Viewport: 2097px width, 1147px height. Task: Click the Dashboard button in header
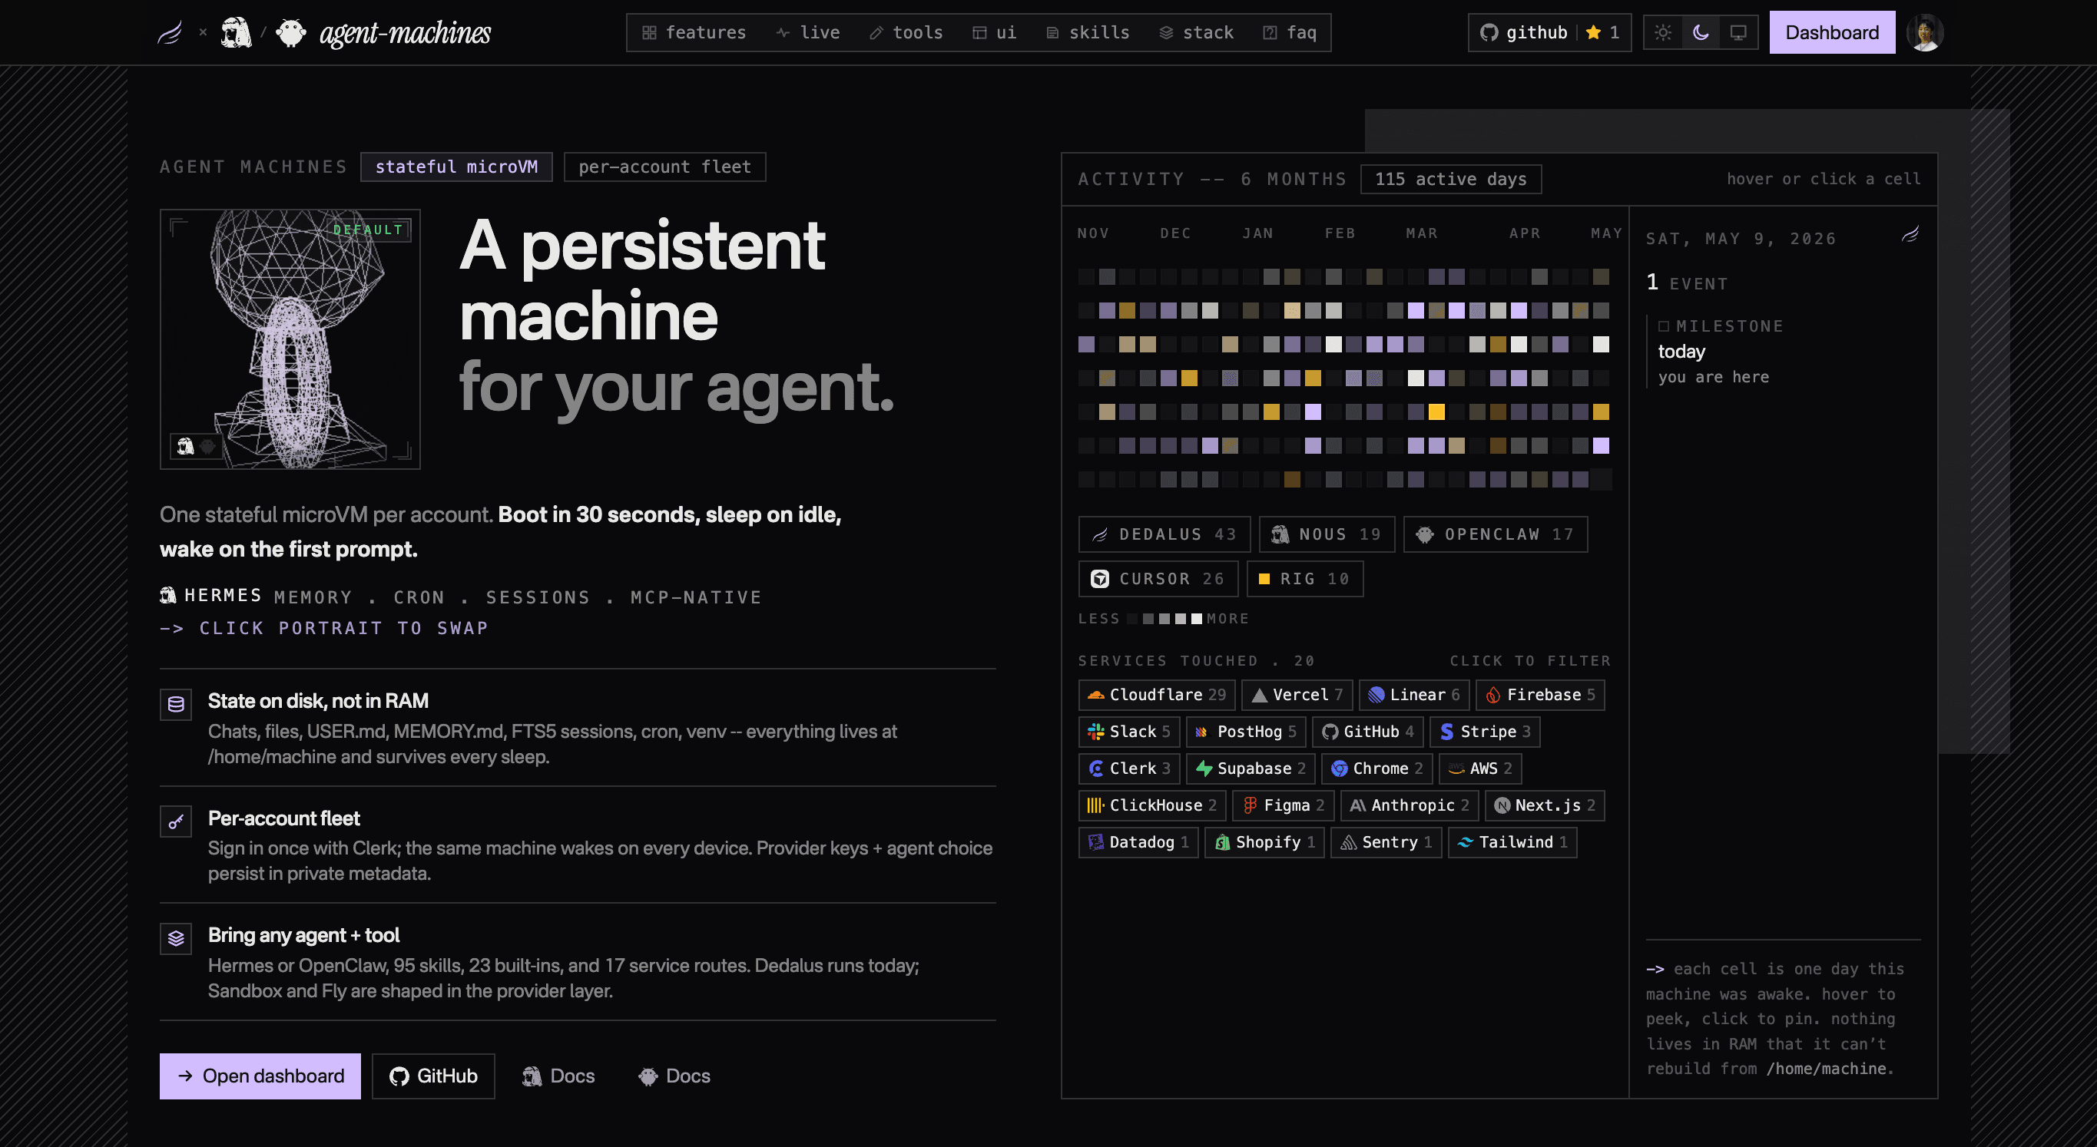tap(1832, 32)
